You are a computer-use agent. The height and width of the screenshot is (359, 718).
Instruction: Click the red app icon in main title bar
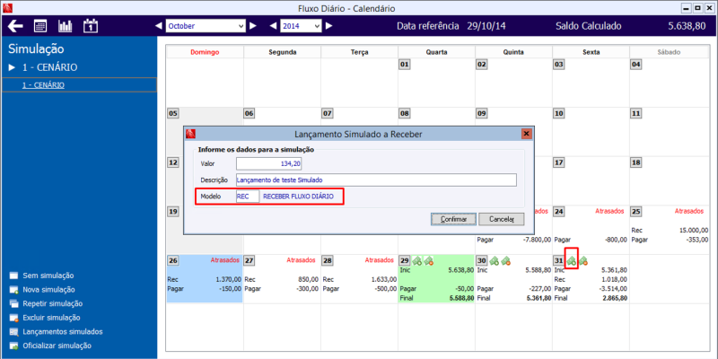(8, 8)
